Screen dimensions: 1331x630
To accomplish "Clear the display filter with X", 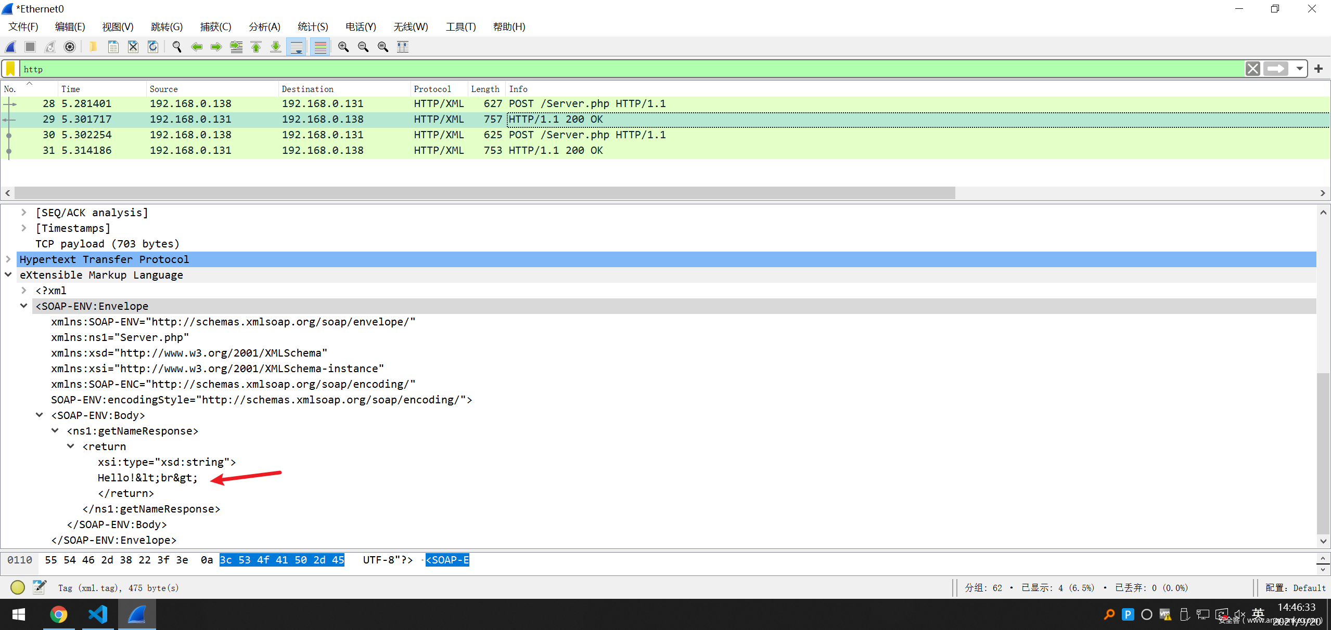I will tap(1252, 69).
